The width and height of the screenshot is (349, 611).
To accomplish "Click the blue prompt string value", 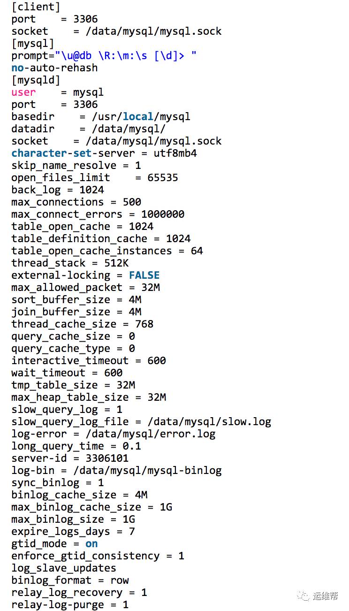I will [126, 56].
